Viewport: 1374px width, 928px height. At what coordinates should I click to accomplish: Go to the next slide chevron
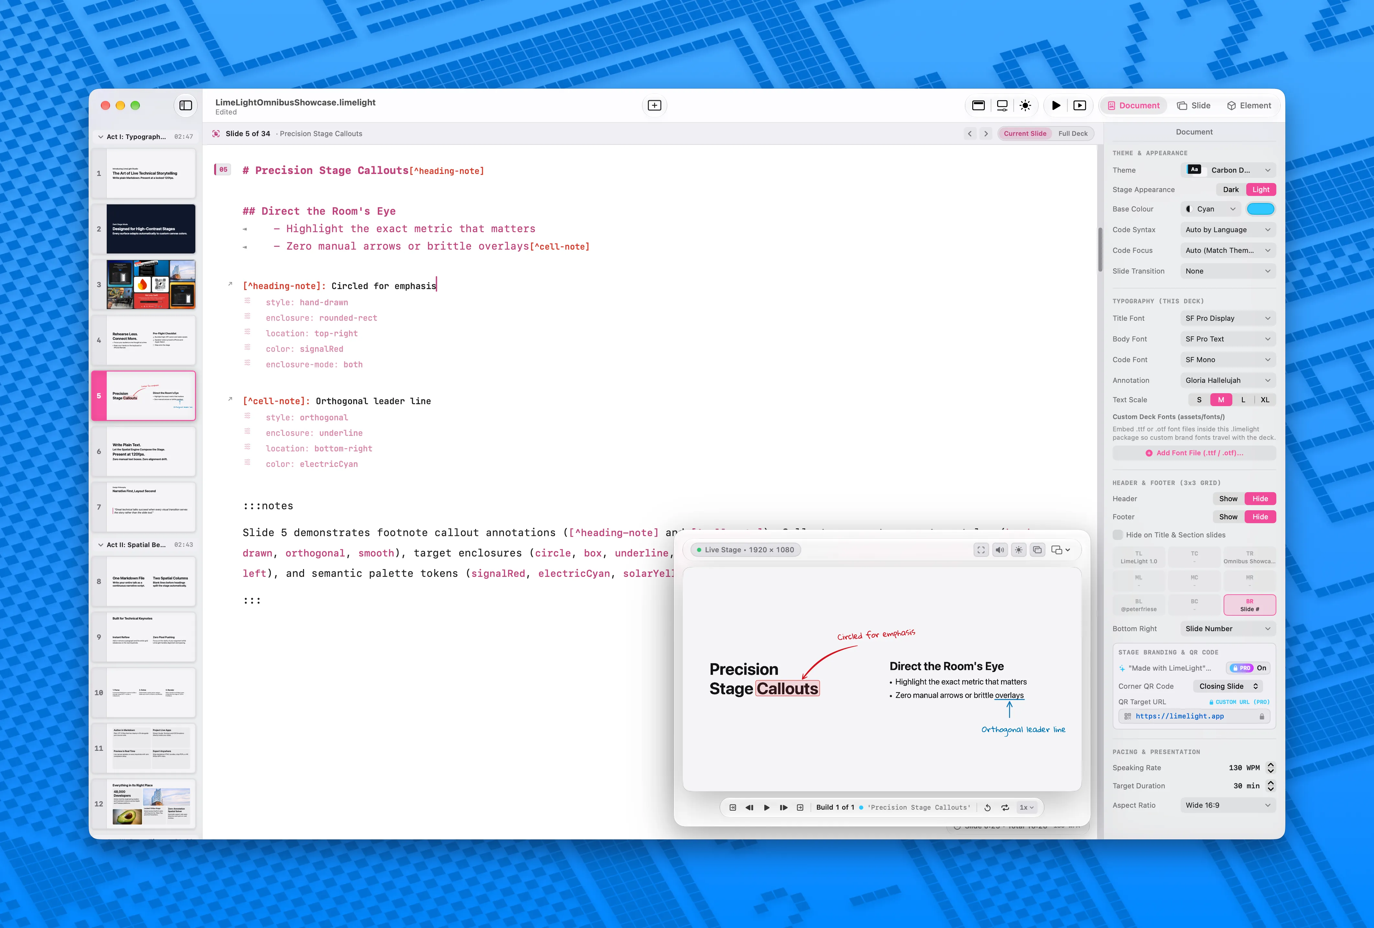click(986, 134)
